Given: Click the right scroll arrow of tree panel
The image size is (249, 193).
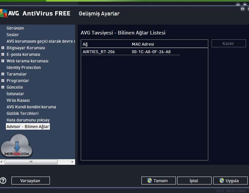Looking at the screenshot, I should click(72, 162).
